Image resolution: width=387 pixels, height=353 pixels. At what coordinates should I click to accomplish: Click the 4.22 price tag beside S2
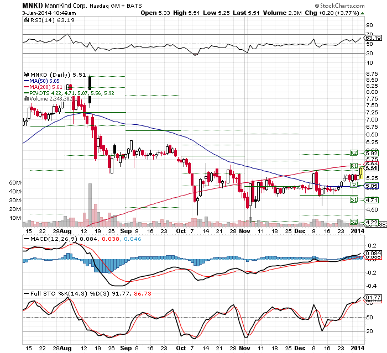[372, 223]
